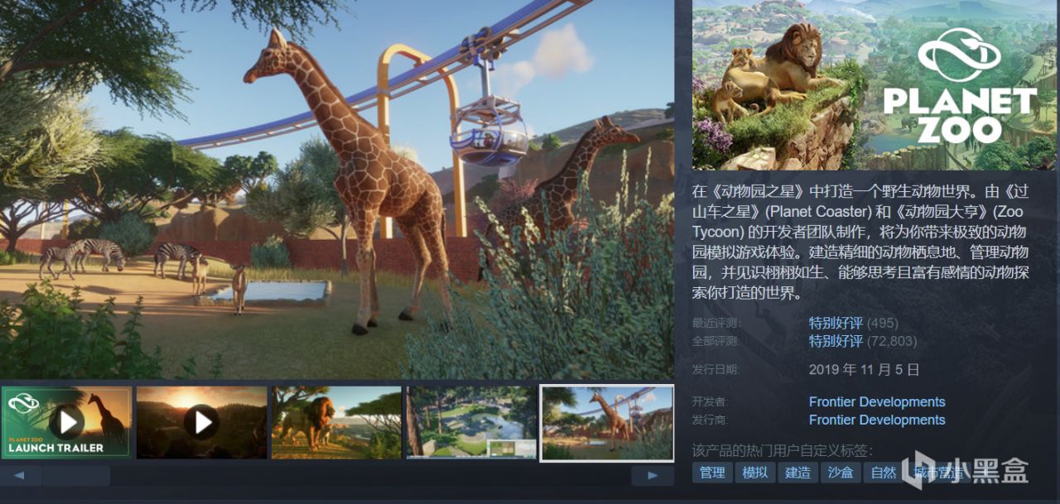Image resolution: width=1060 pixels, height=504 pixels.
Task: Open recent reviews 特别好评 (495)
Action: click(853, 323)
